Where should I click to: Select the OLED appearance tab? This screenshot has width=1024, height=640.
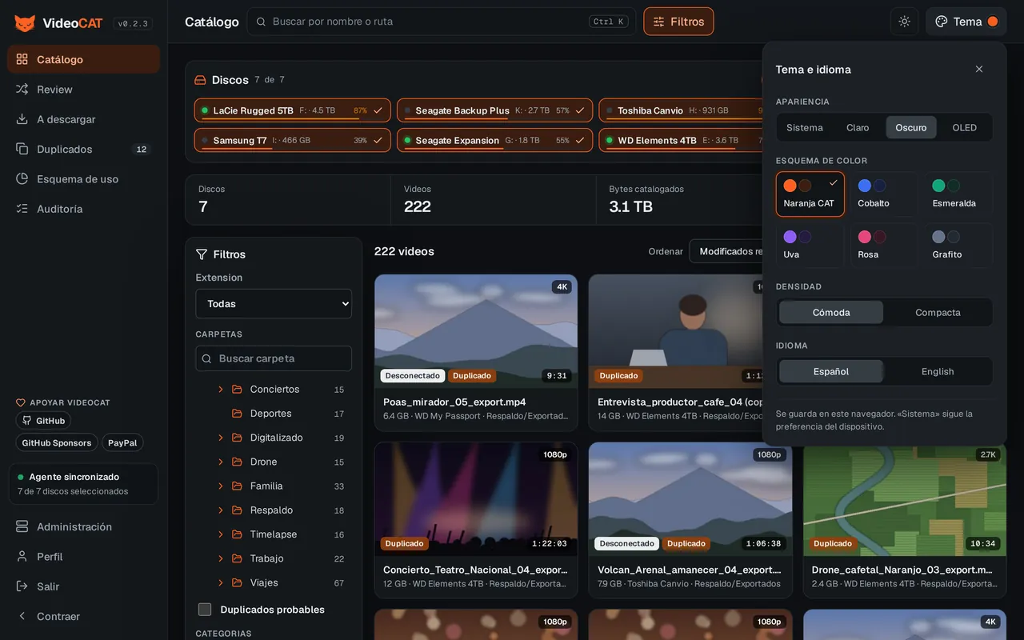pos(964,127)
